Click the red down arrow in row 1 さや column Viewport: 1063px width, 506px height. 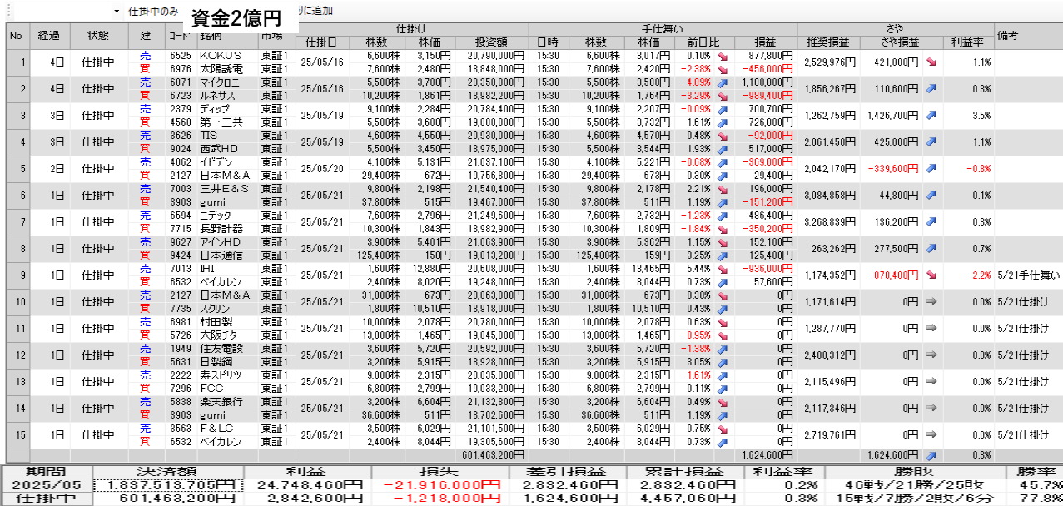[931, 62]
